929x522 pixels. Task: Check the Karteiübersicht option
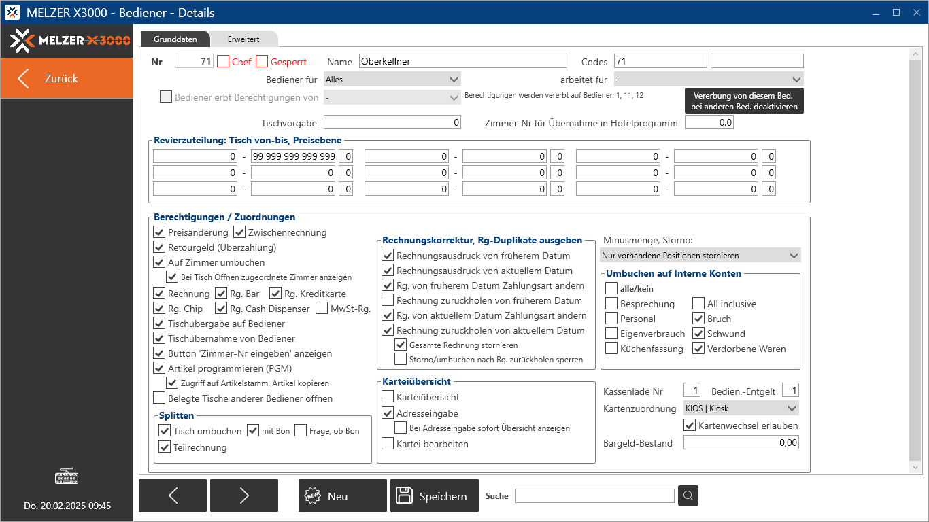tap(388, 397)
